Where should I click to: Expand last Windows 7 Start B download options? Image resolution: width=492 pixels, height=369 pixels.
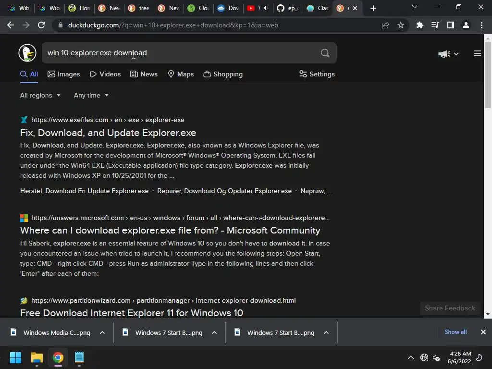[x=326, y=332]
